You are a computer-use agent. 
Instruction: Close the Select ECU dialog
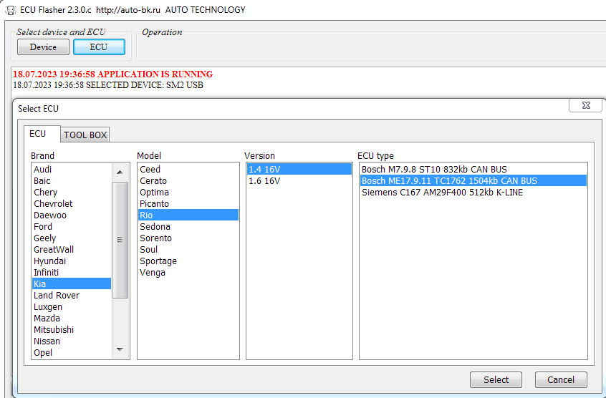pyautogui.click(x=585, y=105)
